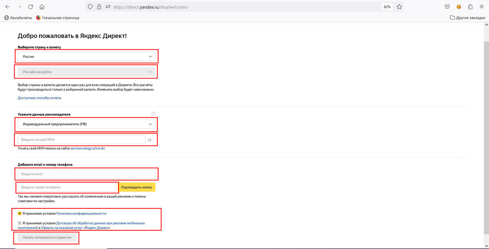Open the Оферты на оказание услуг link
Viewport: 489px width, 249px height.
[76, 228]
